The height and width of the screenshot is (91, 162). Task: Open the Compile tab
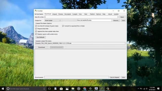point(75,14)
